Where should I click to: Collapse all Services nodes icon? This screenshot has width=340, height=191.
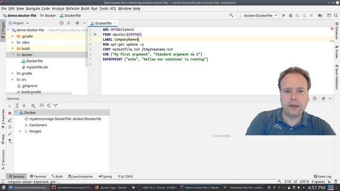[24, 106]
